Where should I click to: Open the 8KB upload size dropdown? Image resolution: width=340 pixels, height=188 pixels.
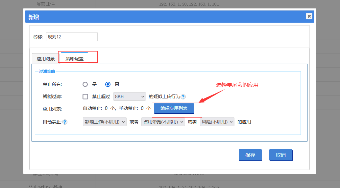[x=129, y=96]
